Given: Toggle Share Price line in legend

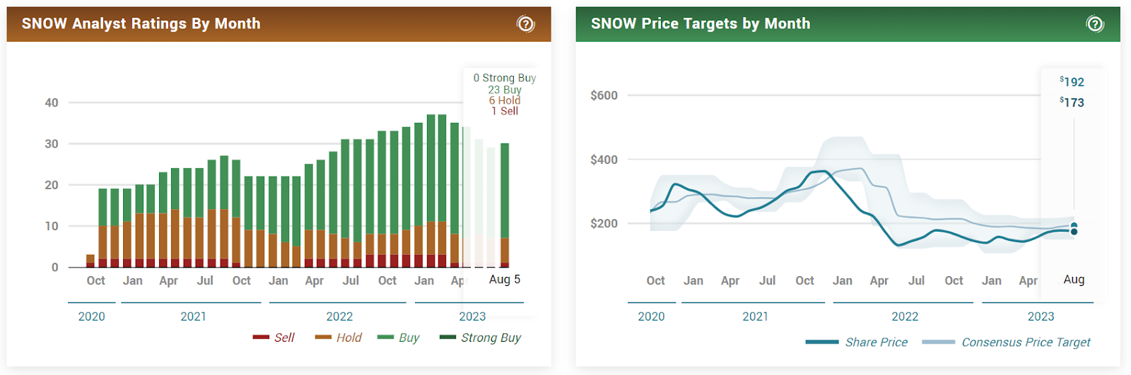Looking at the screenshot, I should [857, 342].
